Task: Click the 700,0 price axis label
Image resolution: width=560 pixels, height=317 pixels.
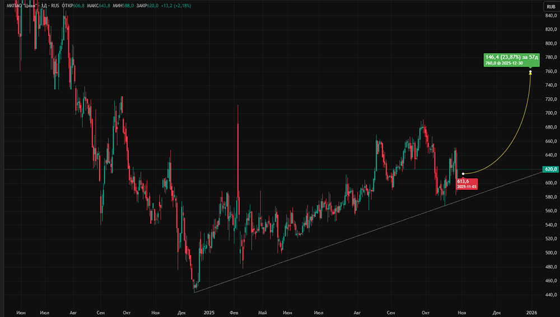Action: pyautogui.click(x=550, y=113)
